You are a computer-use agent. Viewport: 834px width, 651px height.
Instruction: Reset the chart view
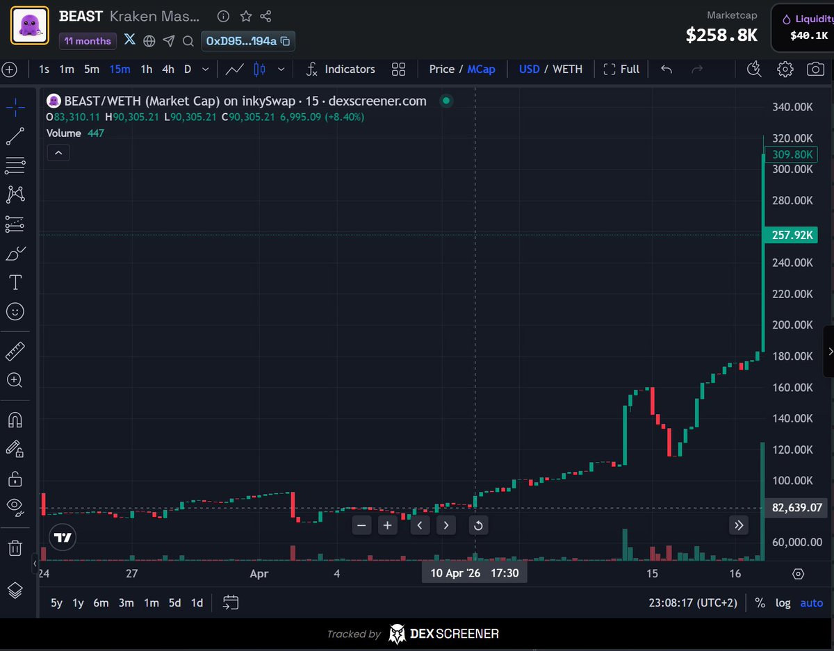pyautogui.click(x=478, y=525)
